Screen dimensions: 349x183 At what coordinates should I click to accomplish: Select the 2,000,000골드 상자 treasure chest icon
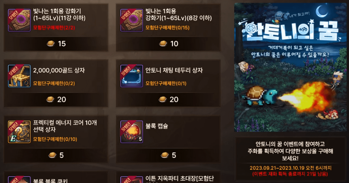(19, 76)
